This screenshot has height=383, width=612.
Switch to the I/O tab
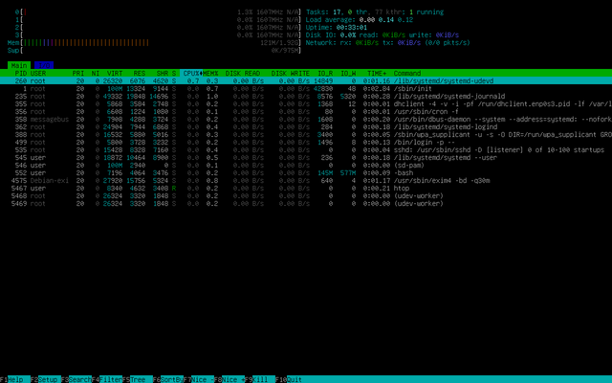coord(44,65)
